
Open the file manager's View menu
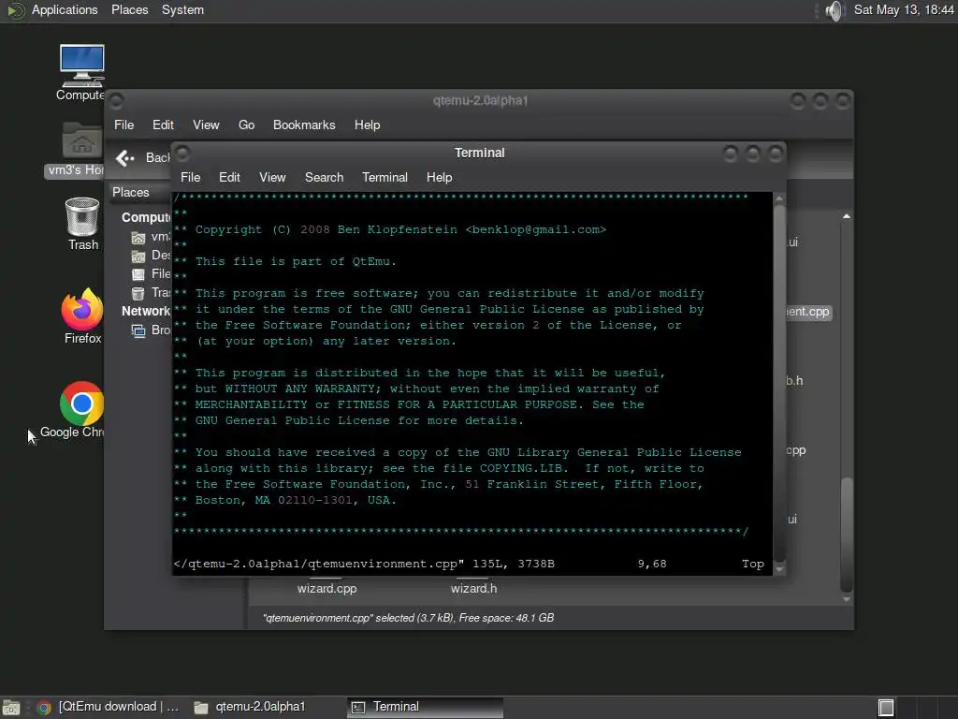(206, 125)
